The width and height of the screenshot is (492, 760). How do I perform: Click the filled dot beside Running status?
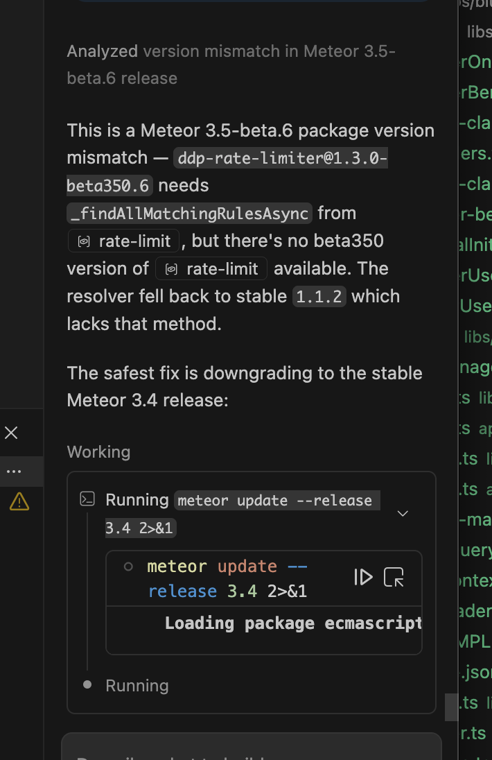(87, 684)
